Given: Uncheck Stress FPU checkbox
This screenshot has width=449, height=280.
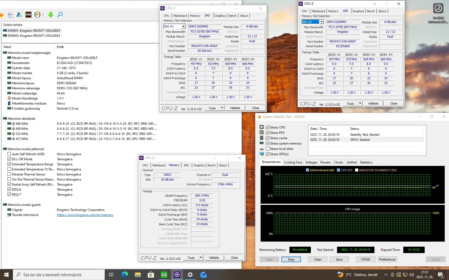Looking at the screenshot, I should pos(268,133).
